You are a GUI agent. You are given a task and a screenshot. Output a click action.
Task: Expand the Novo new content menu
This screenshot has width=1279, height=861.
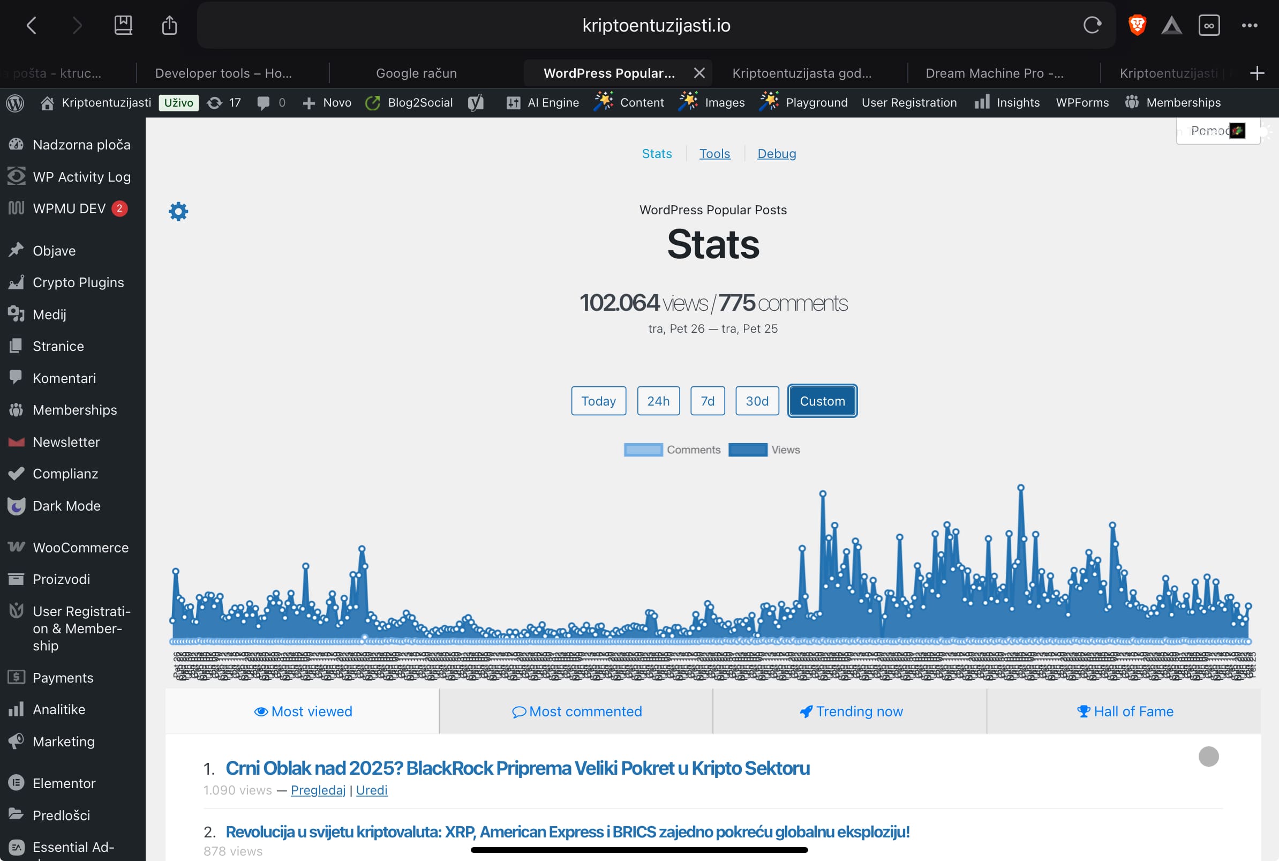[327, 103]
